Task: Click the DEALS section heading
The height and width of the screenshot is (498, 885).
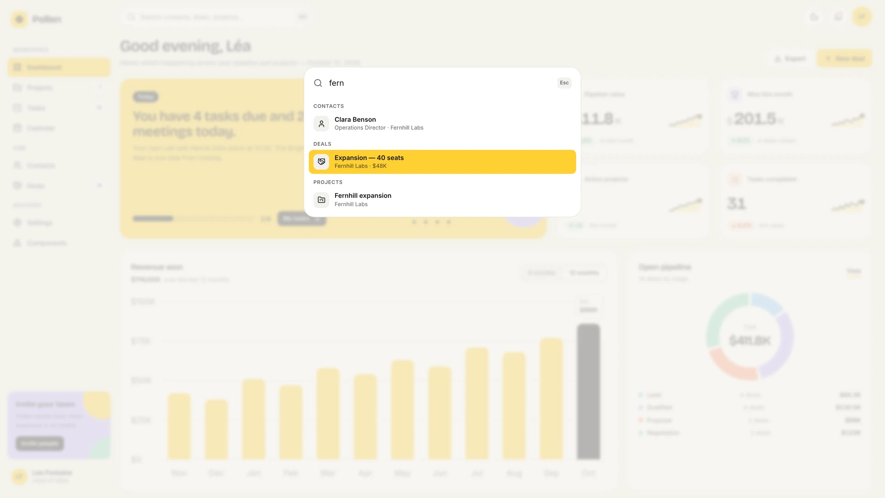Action: (322, 144)
